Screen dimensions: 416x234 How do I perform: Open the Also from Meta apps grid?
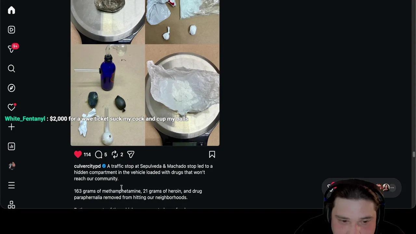pos(11,204)
